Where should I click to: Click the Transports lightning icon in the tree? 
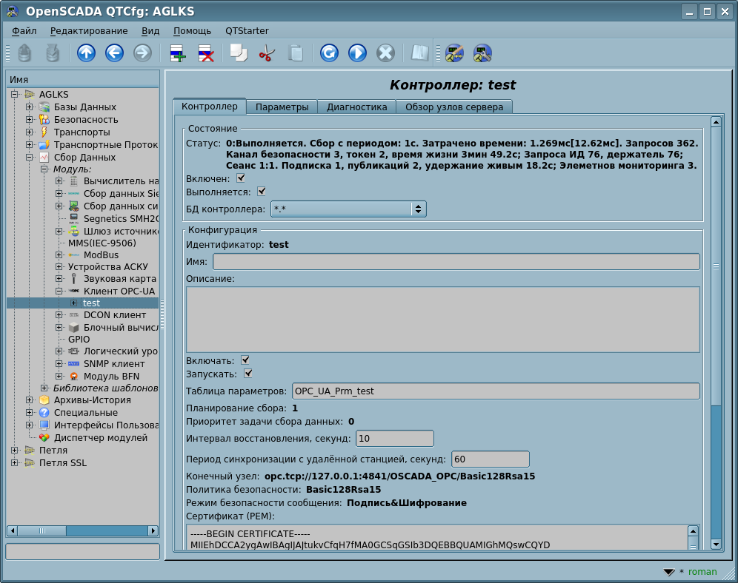[x=44, y=132]
